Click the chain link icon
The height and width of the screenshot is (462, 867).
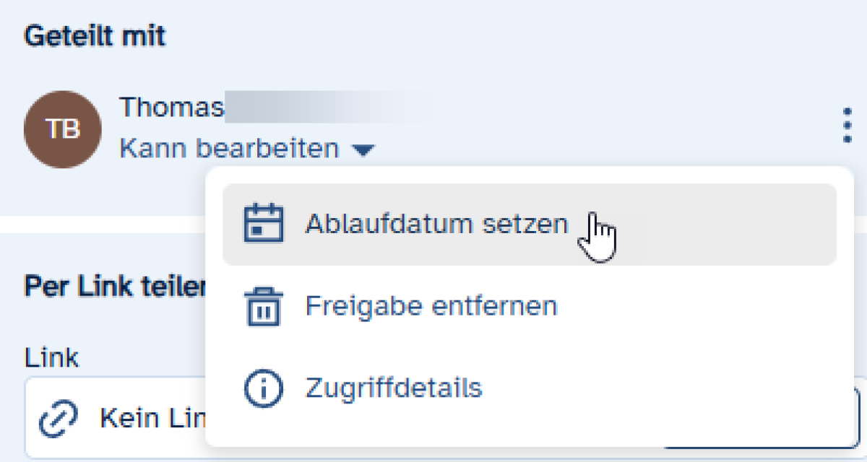[58, 418]
